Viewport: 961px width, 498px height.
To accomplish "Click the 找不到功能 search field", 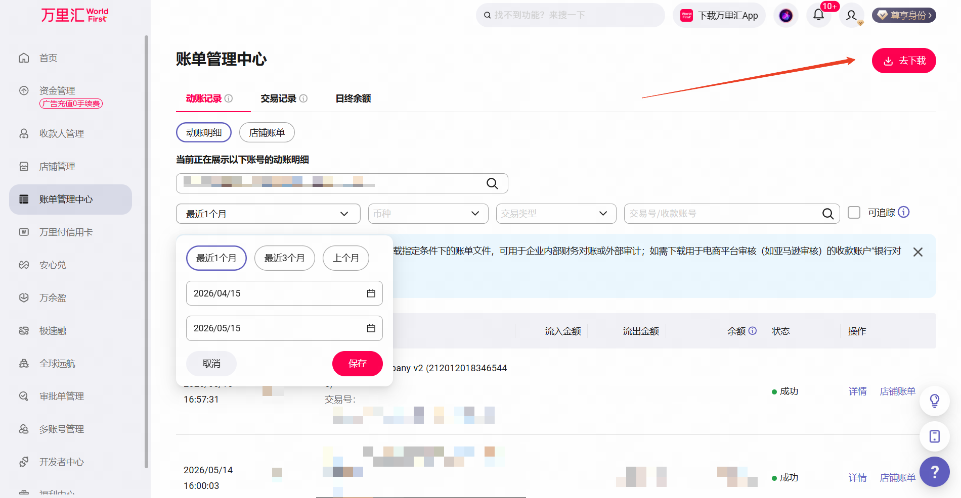I will [x=571, y=15].
